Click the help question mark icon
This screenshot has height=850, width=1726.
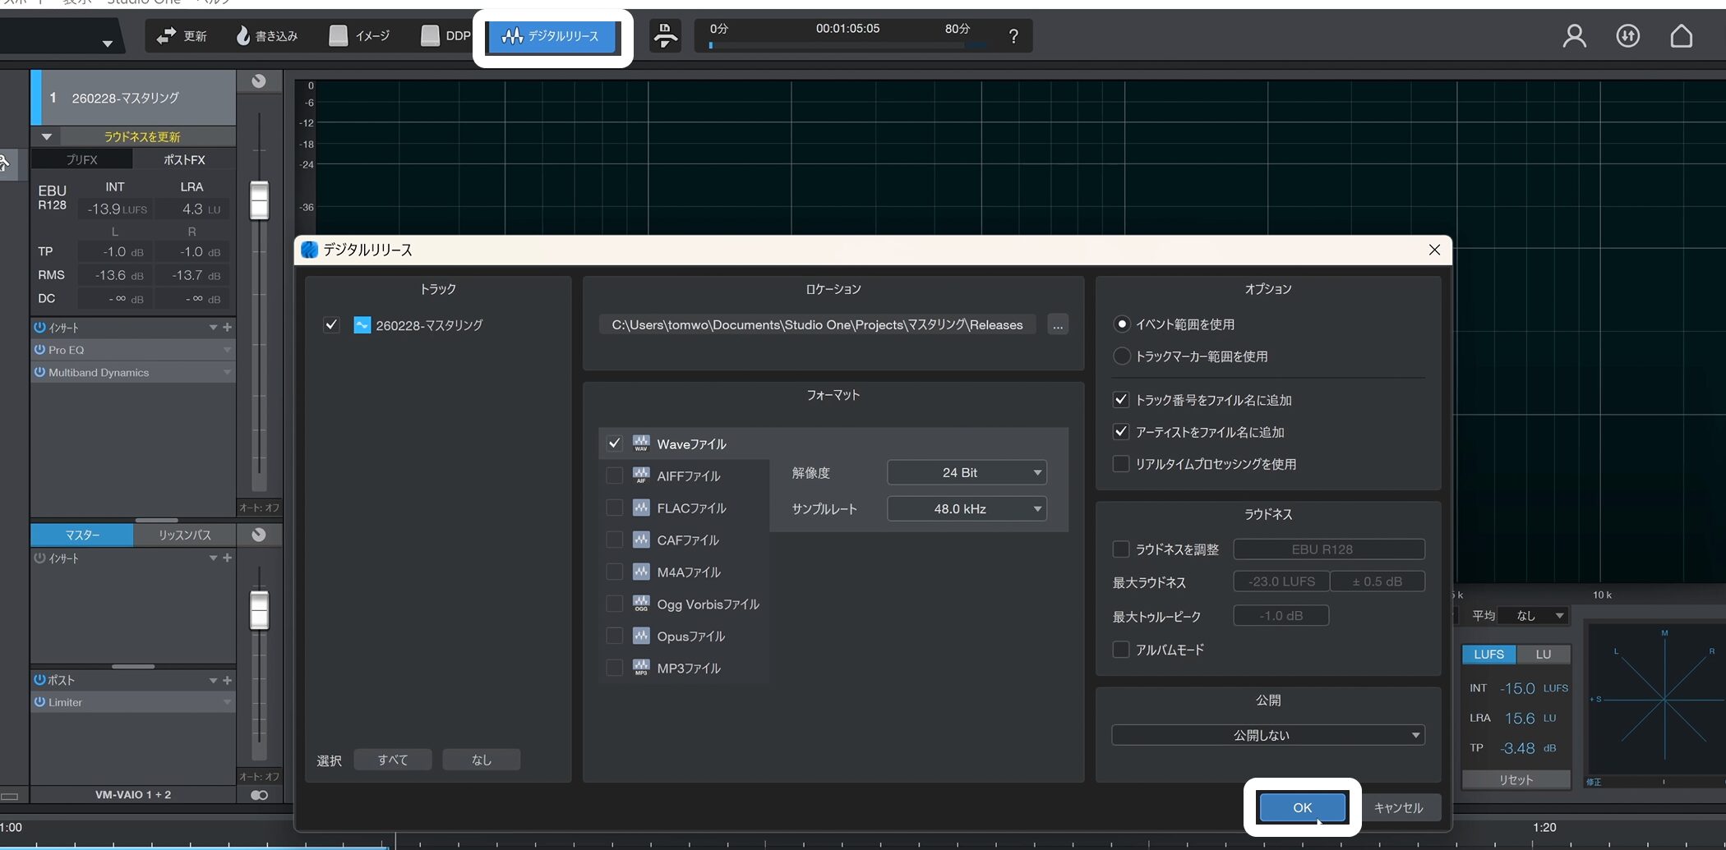coord(1013,36)
